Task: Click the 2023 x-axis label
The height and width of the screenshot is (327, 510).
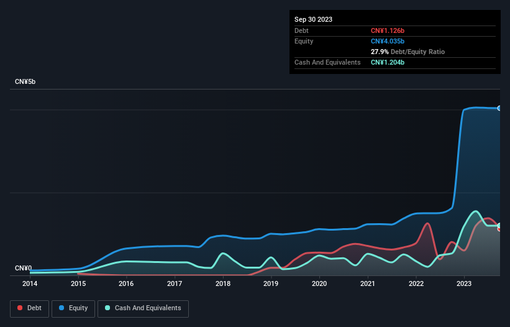Action: (464, 283)
